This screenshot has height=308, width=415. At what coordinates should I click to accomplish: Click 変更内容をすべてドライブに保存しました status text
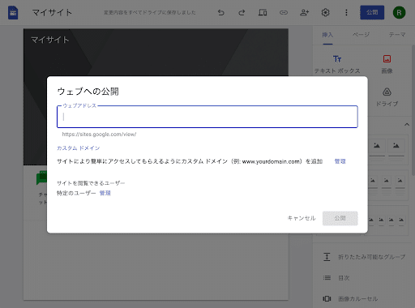tap(150, 12)
